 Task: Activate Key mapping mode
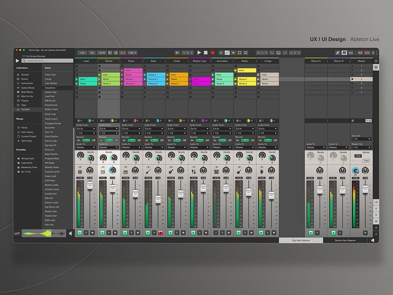pyautogui.click(x=351, y=53)
